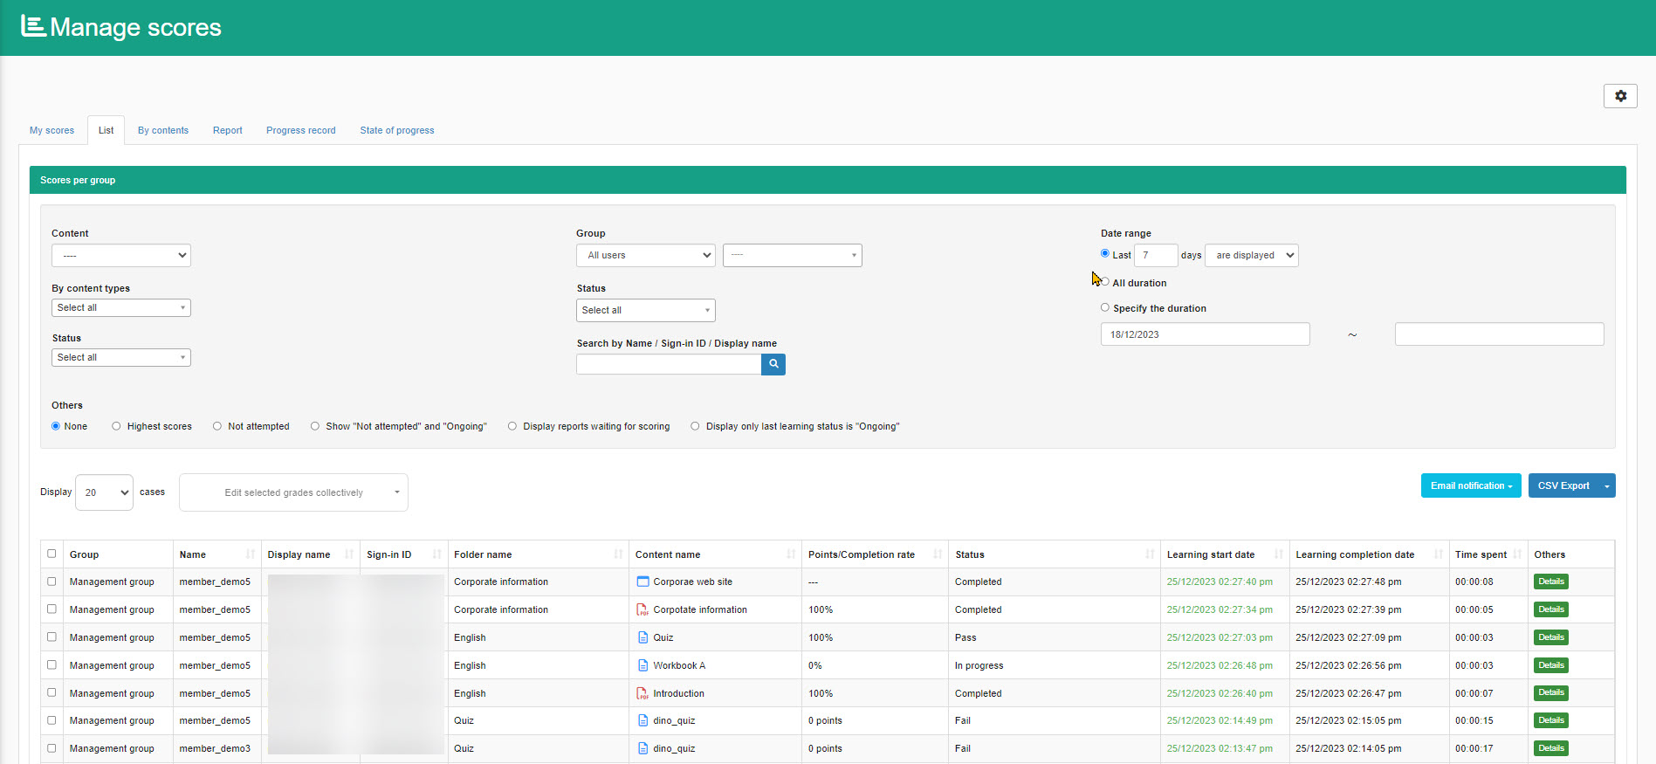
Task: Click the Corporae web site content icon
Action: pos(642,582)
